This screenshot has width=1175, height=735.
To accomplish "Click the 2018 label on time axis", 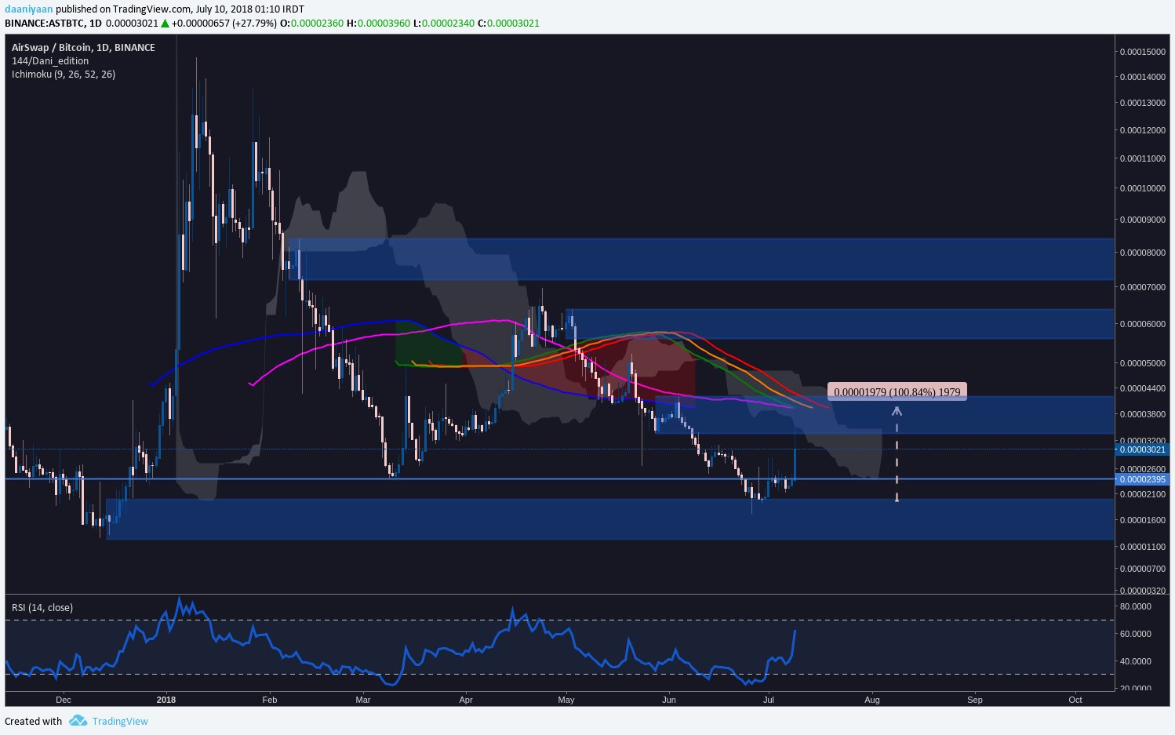I will pyautogui.click(x=166, y=700).
